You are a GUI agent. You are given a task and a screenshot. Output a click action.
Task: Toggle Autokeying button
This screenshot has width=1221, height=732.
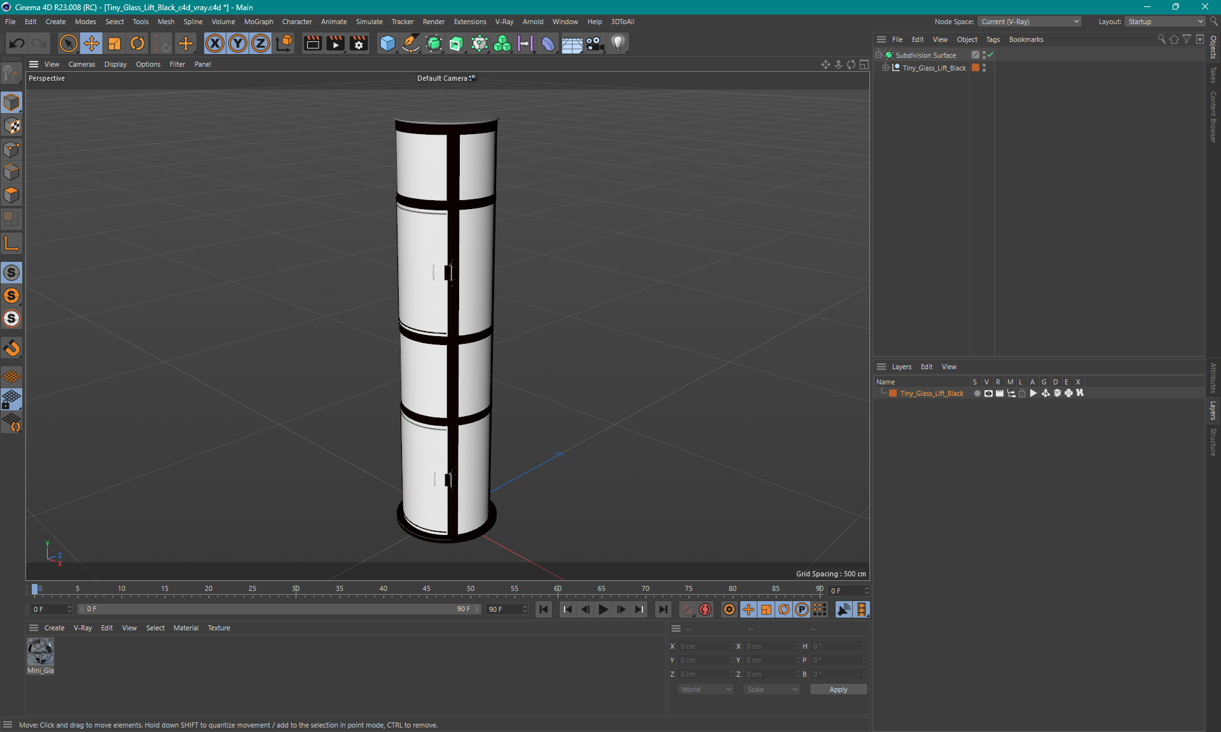click(x=705, y=609)
